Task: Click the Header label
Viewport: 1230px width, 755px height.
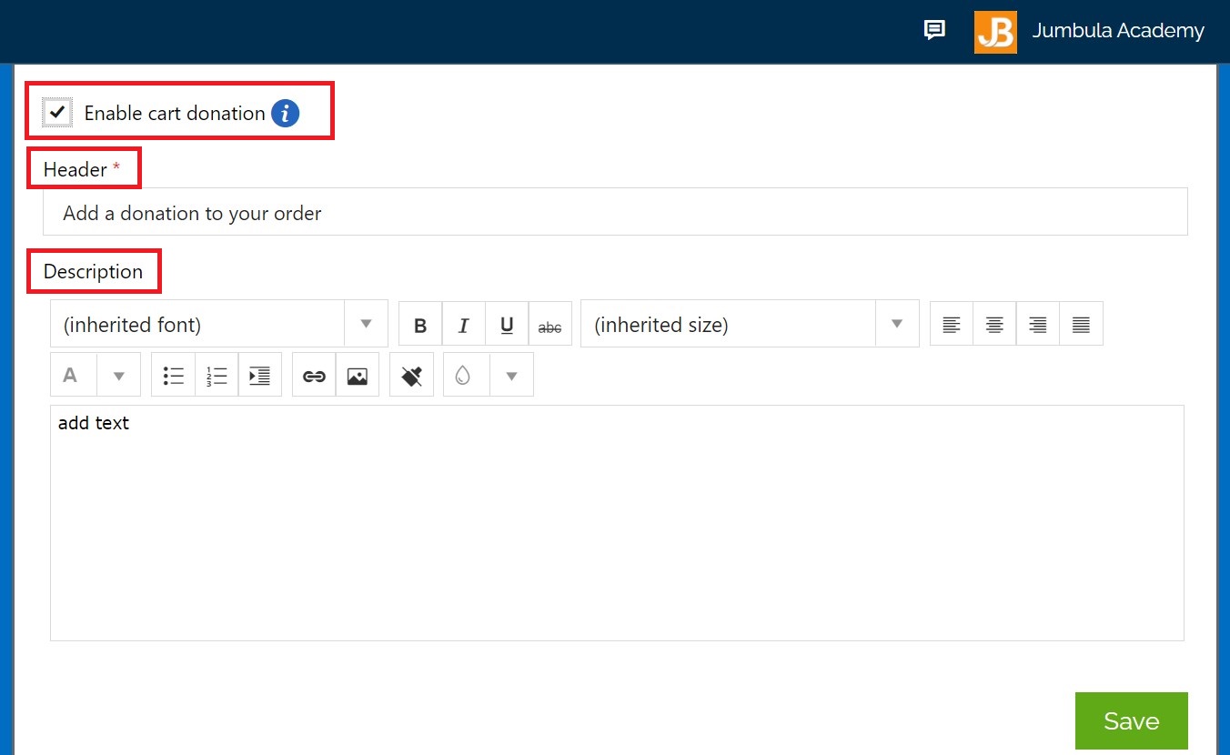Action: point(76,169)
